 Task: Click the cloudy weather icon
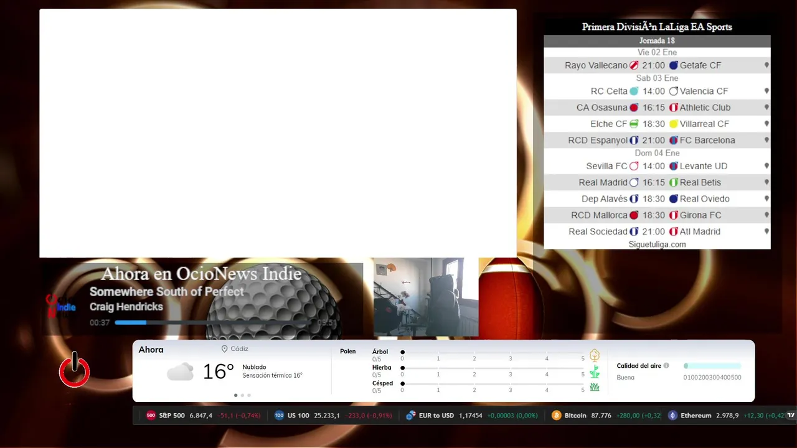(180, 372)
